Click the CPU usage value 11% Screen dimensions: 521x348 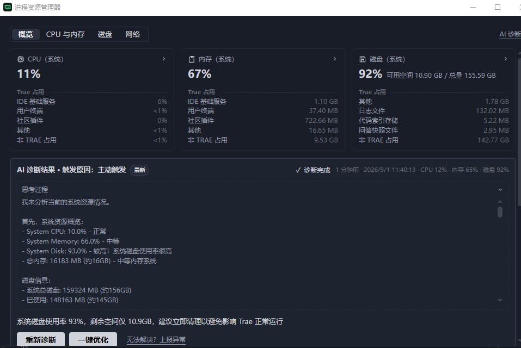pos(28,73)
